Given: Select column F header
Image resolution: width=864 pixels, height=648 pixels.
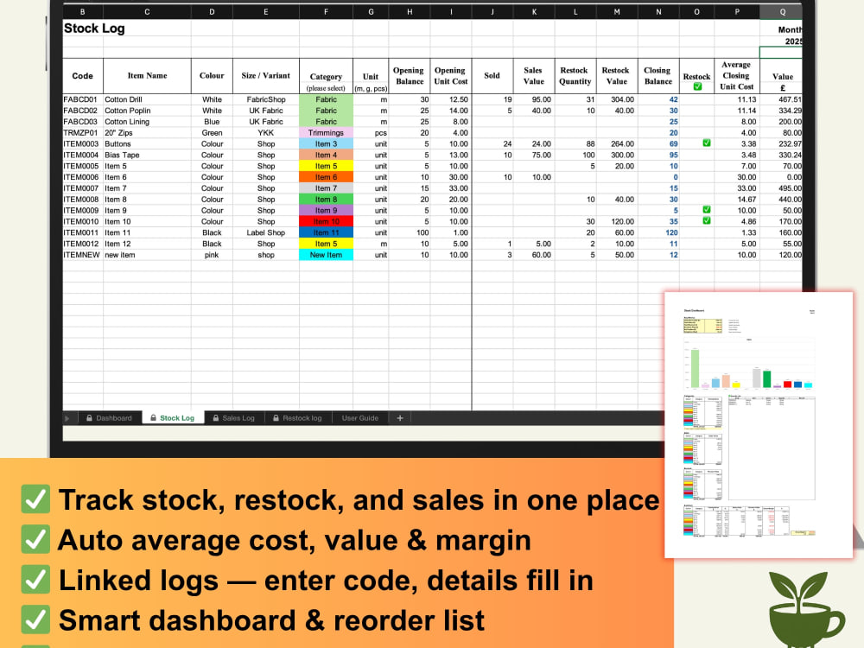Looking at the screenshot, I should tap(326, 11).
